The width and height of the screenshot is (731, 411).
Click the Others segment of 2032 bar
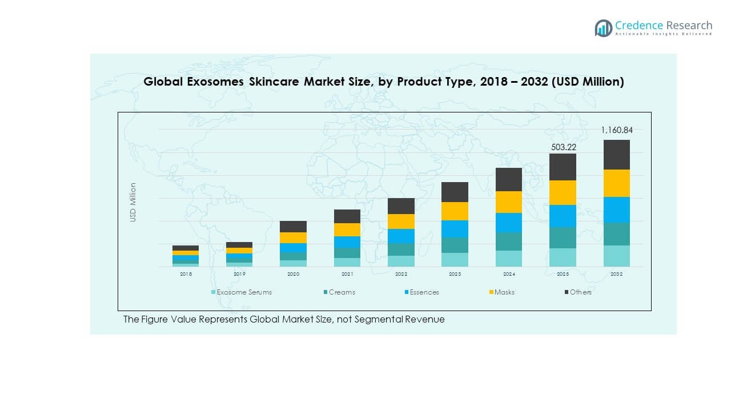617,155
